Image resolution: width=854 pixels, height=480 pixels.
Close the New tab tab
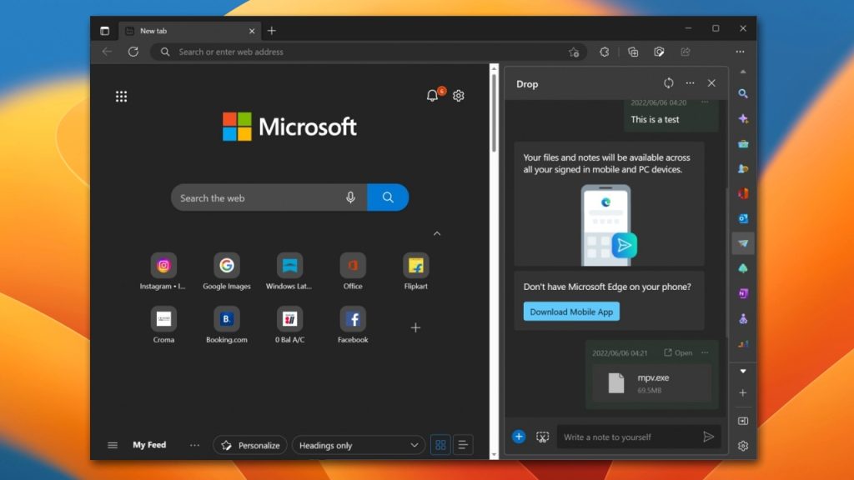point(252,31)
